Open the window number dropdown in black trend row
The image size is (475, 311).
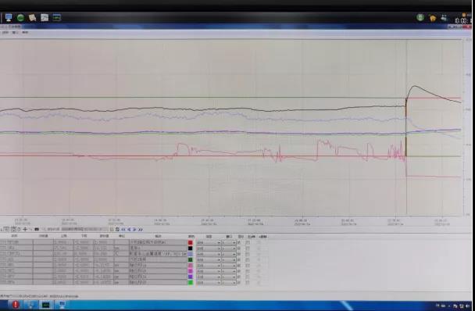tap(229, 248)
